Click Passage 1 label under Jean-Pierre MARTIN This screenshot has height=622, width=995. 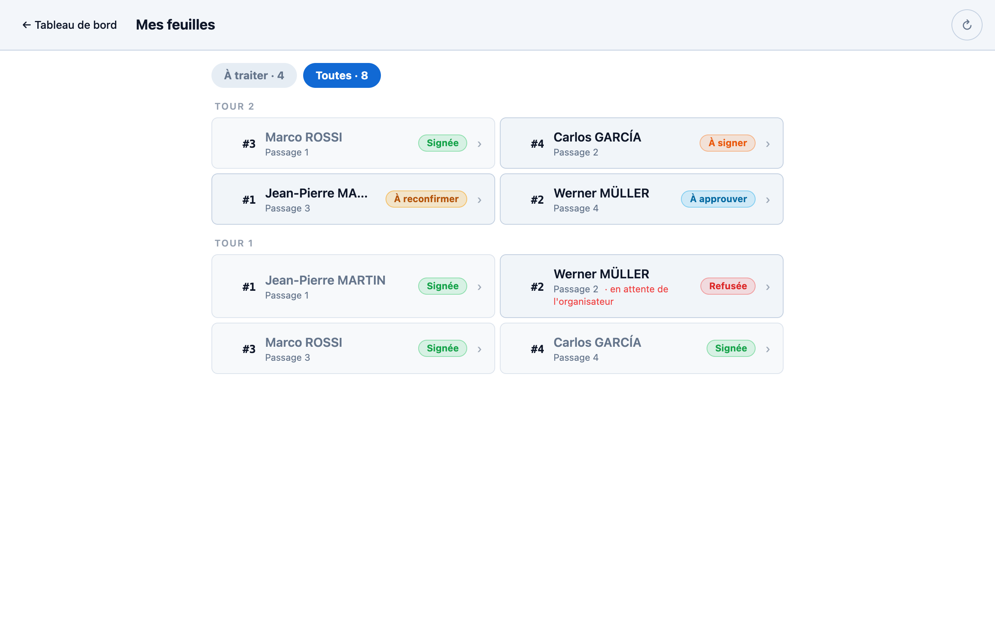point(286,295)
